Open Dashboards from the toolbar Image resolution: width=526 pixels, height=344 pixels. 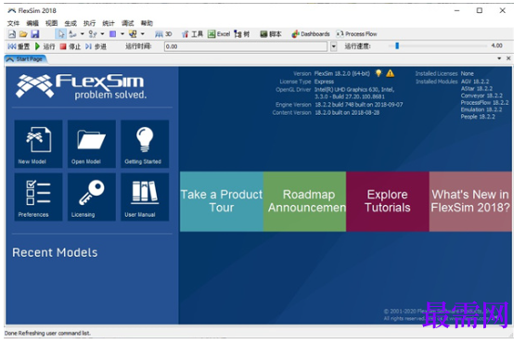click(x=311, y=34)
